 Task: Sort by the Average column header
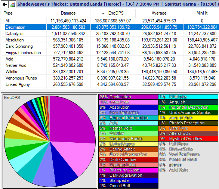(x=159, y=13)
